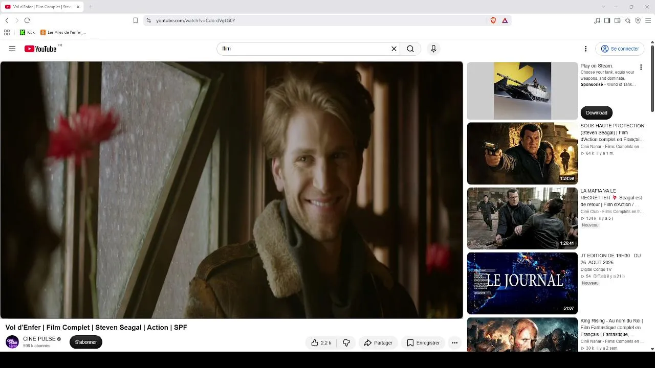Focus the YouTube search input field
Viewport: 655px width, 368px height.
(304, 49)
